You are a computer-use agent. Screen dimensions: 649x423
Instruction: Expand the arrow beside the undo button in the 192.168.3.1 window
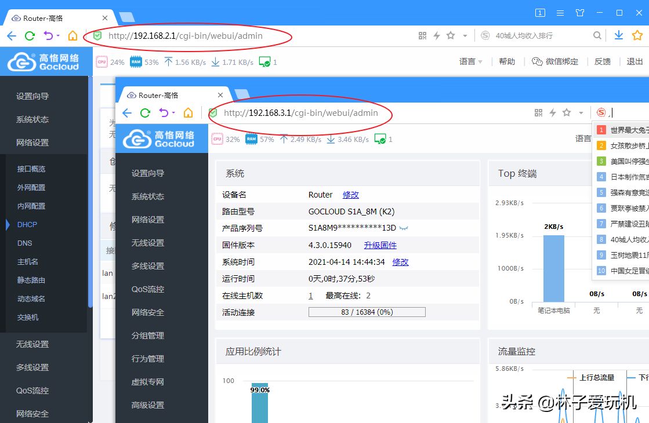click(173, 112)
